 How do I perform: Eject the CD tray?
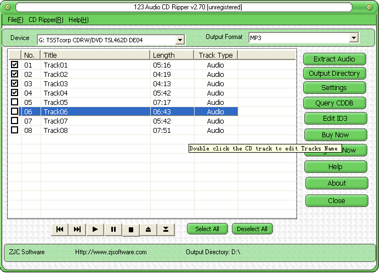pos(148,230)
